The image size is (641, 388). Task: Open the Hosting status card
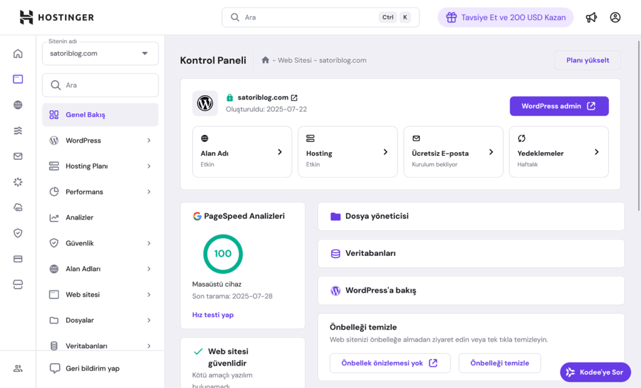pyautogui.click(x=347, y=151)
